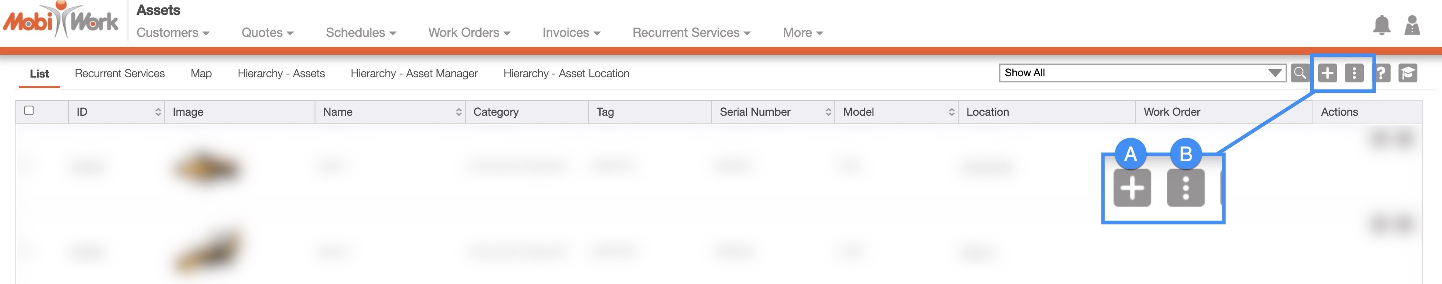
Task: Toggle the select-all checkbox in table header
Action: pyautogui.click(x=29, y=110)
